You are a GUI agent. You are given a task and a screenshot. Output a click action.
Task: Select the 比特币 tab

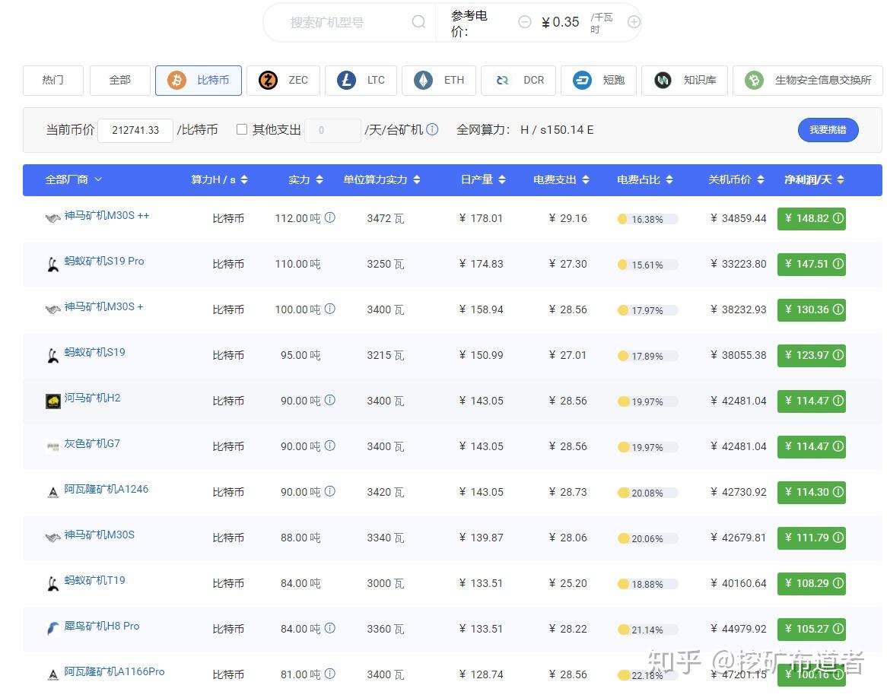click(199, 81)
